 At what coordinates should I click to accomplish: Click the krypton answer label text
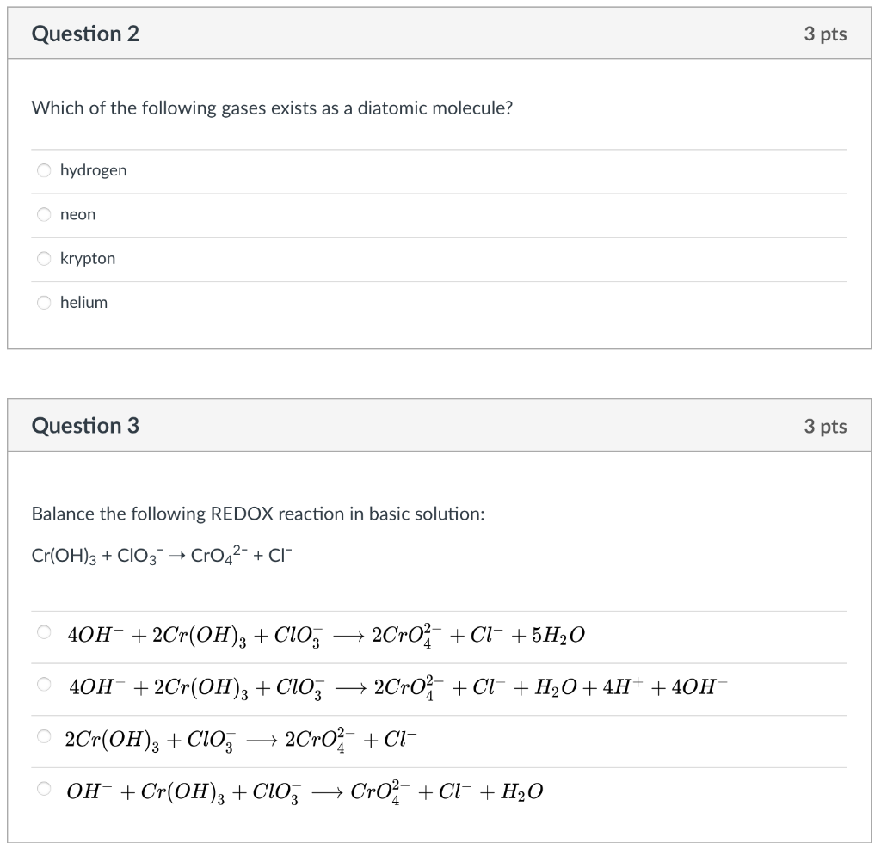88,258
